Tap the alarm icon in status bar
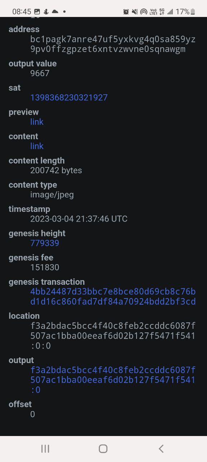This screenshot has height=462, width=207. click(126, 12)
